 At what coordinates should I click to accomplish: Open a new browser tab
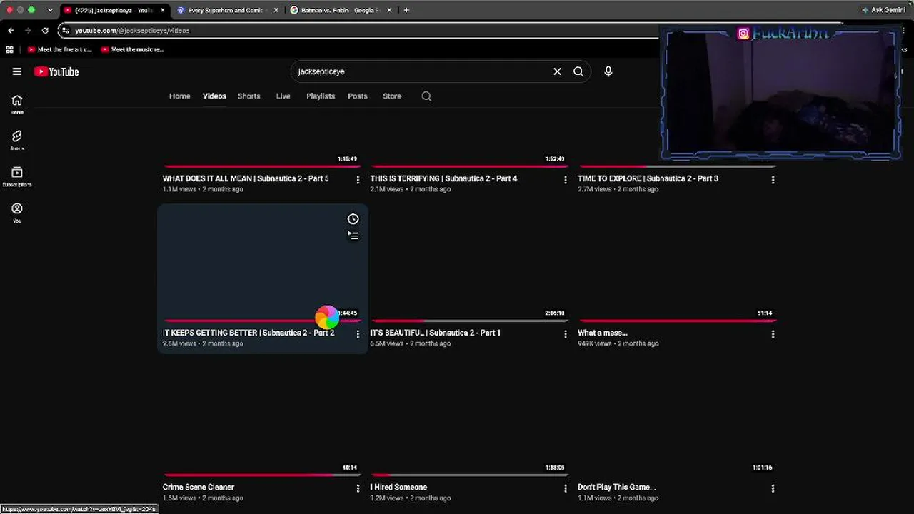click(x=406, y=10)
